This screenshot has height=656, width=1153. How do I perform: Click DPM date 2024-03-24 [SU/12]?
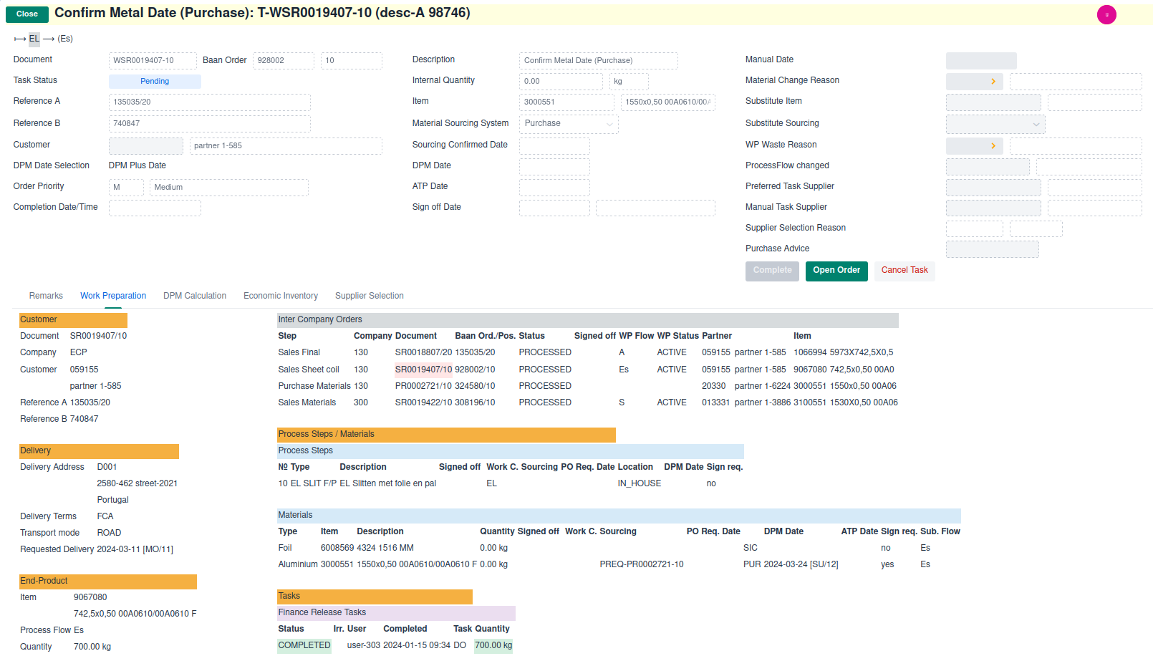pos(801,564)
